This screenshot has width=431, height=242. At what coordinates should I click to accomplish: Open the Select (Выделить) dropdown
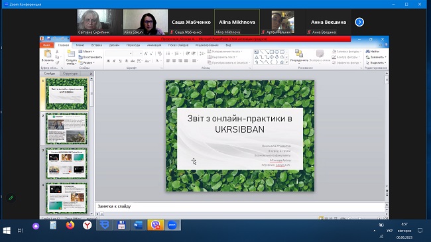point(376,63)
